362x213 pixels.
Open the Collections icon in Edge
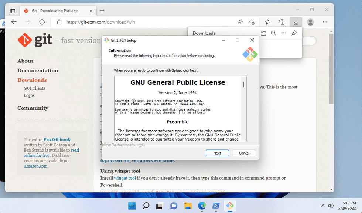[282, 22]
